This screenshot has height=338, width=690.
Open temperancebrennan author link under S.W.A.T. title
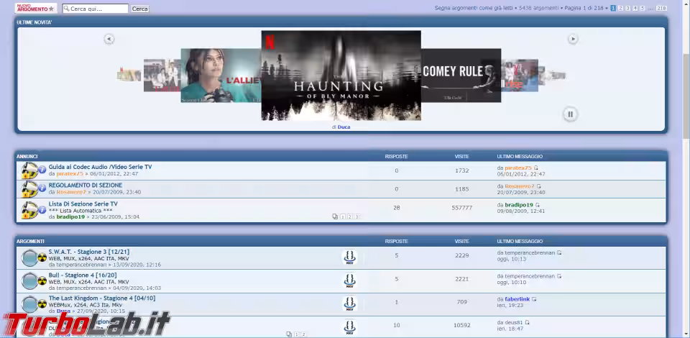point(81,265)
